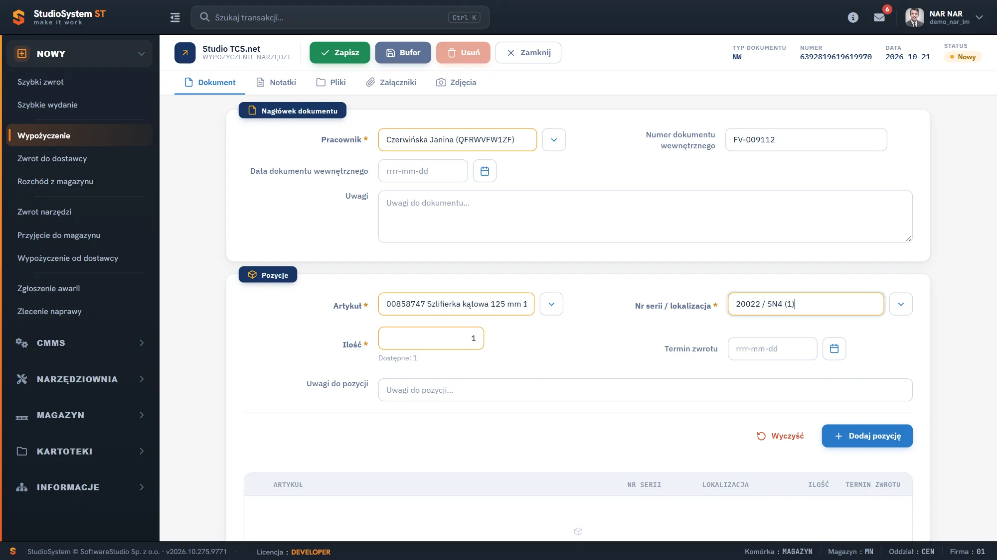The width and height of the screenshot is (997, 560).
Task: Select Zwrot narzędzi menu item
Action: [x=44, y=212]
